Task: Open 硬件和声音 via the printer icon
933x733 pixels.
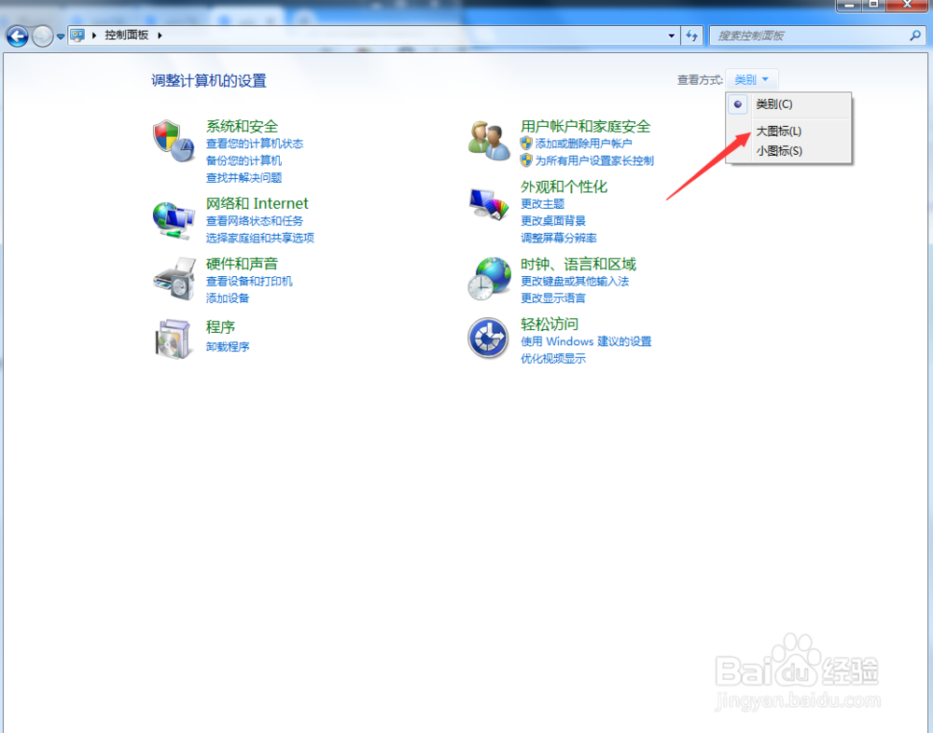Action: [x=174, y=280]
